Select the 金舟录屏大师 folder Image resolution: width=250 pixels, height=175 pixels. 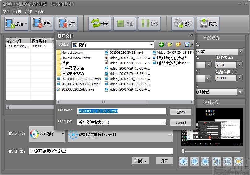(x=70, y=68)
